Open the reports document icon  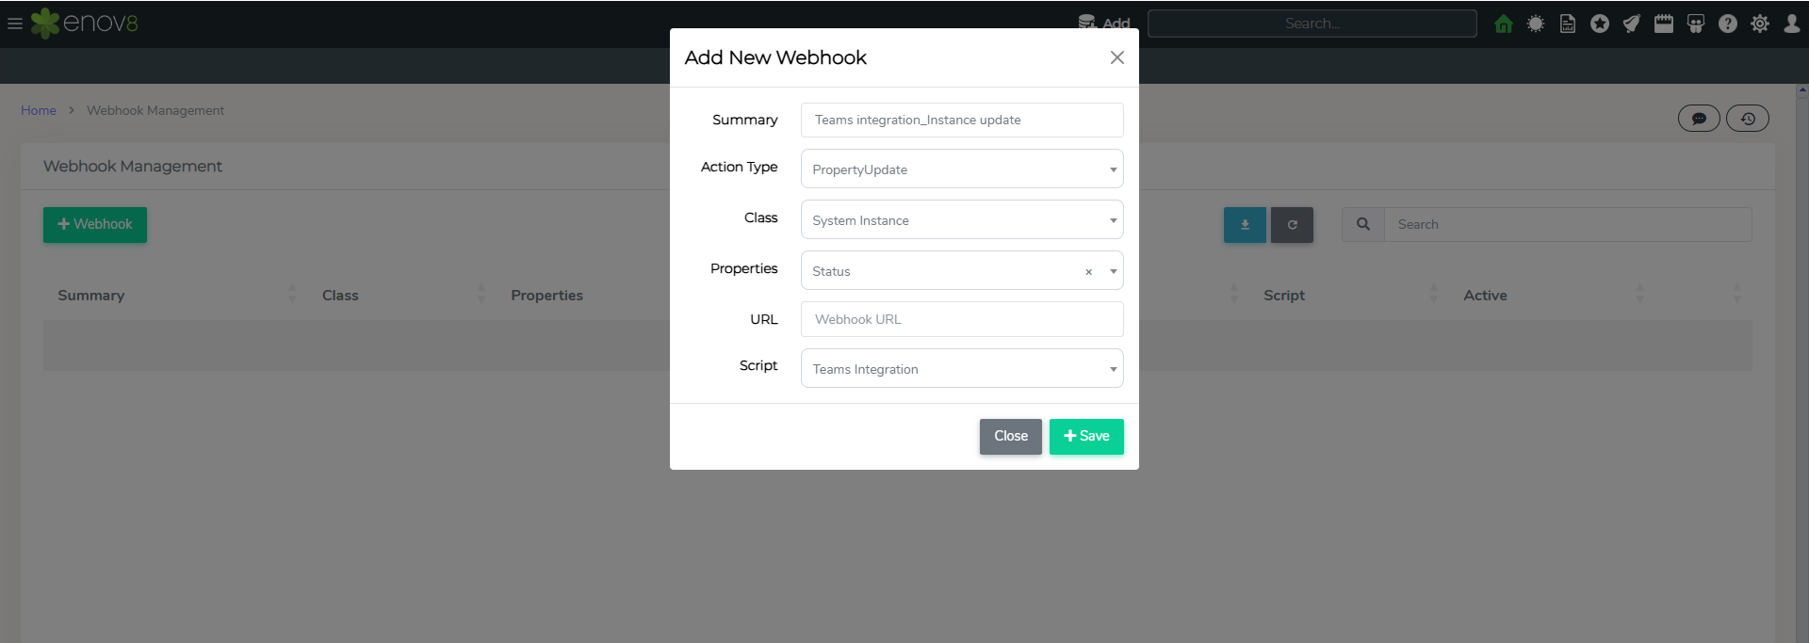pyautogui.click(x=1567, y=24)
